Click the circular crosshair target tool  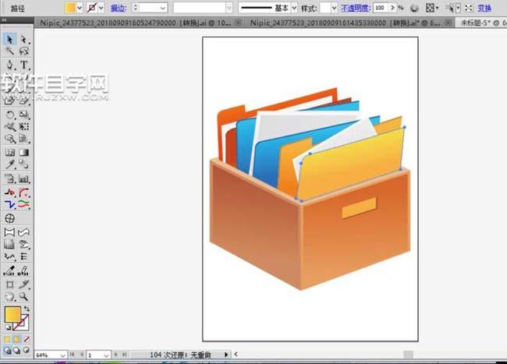click(9, 218)
